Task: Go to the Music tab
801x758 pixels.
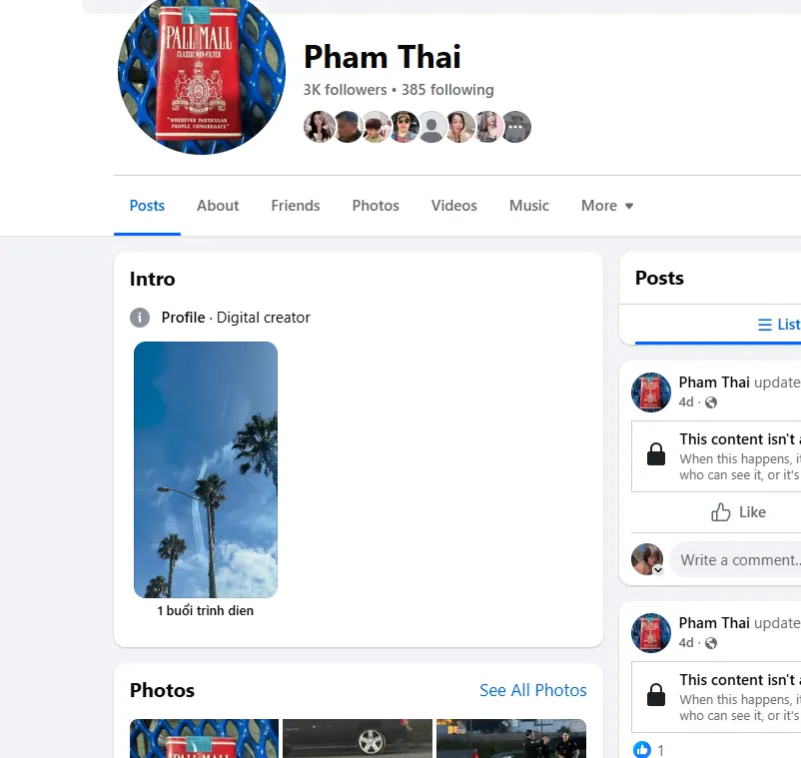Action: [528, 206]
